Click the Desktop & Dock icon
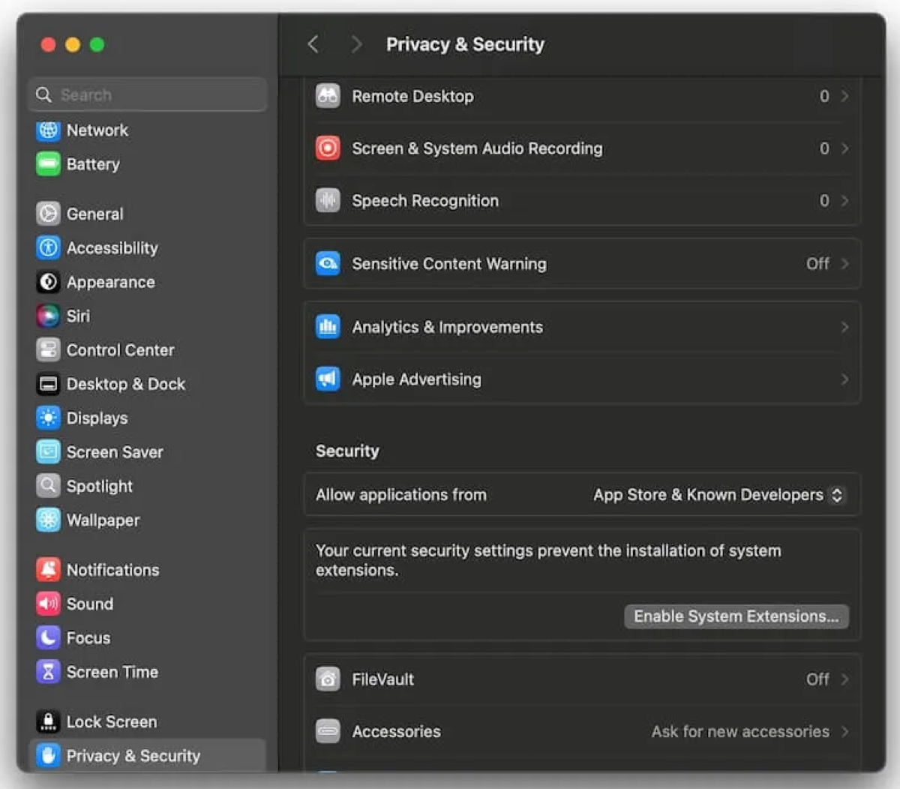This screenshot has width=900, height=789. (48, 384)
